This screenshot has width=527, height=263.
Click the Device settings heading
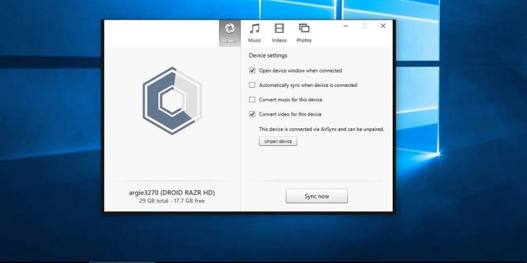[x=268, y=55]
